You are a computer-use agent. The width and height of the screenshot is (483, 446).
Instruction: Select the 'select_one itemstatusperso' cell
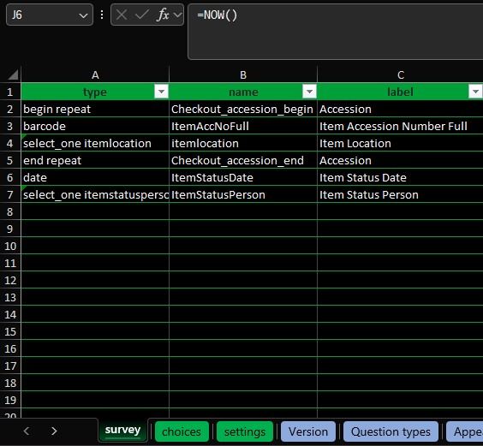[95, 194]
